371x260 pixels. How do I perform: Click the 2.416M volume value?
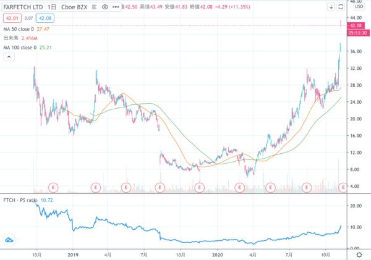29,38
